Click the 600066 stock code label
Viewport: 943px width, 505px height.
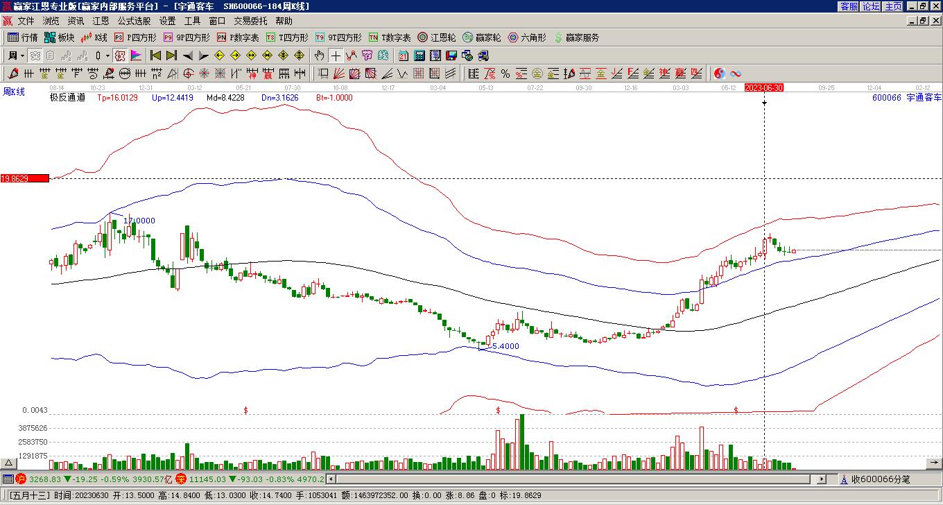coord(886,98)
